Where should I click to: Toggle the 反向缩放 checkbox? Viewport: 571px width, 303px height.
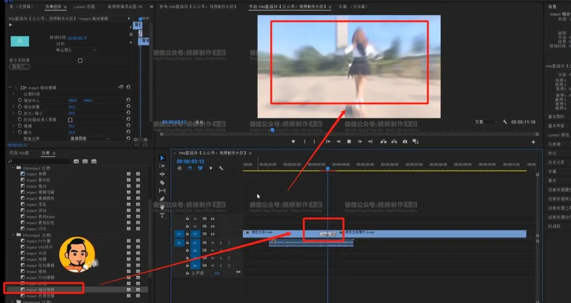coord(70,120)
